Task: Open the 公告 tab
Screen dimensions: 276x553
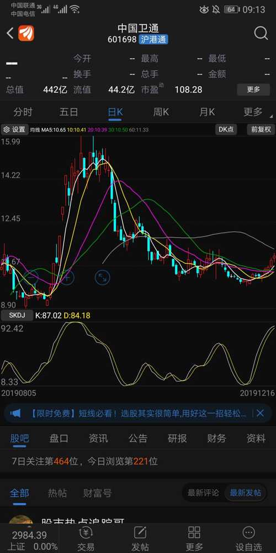Action: point(137,439)
